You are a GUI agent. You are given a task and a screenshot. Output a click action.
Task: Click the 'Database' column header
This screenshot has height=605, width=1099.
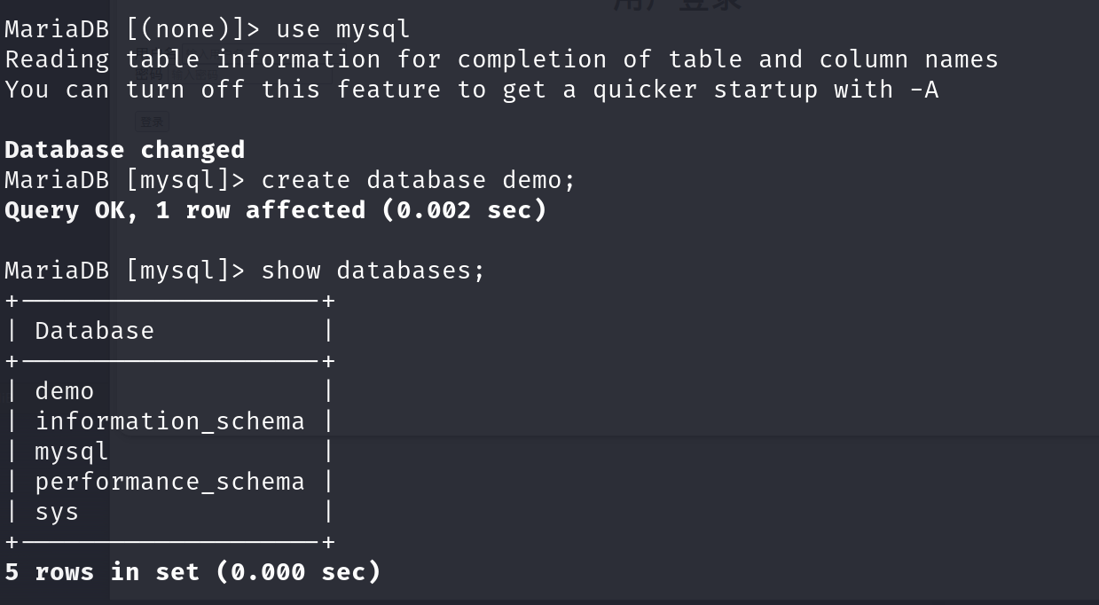94,331
